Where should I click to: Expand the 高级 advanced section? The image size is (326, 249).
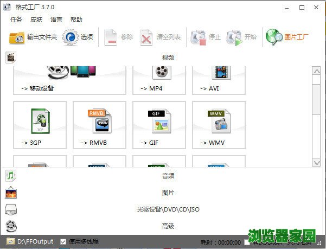(168, 226)
